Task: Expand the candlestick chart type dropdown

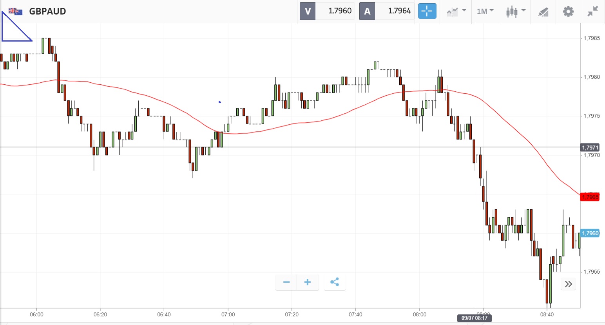Action: [515, 11]
